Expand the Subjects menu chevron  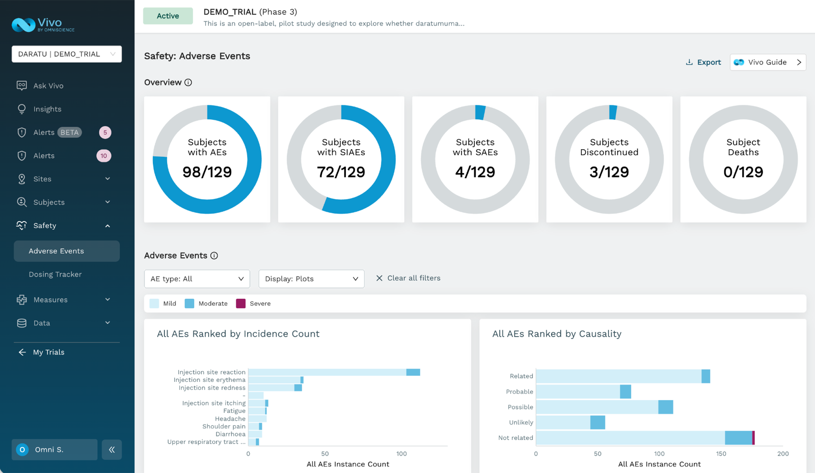pos(107,202)
